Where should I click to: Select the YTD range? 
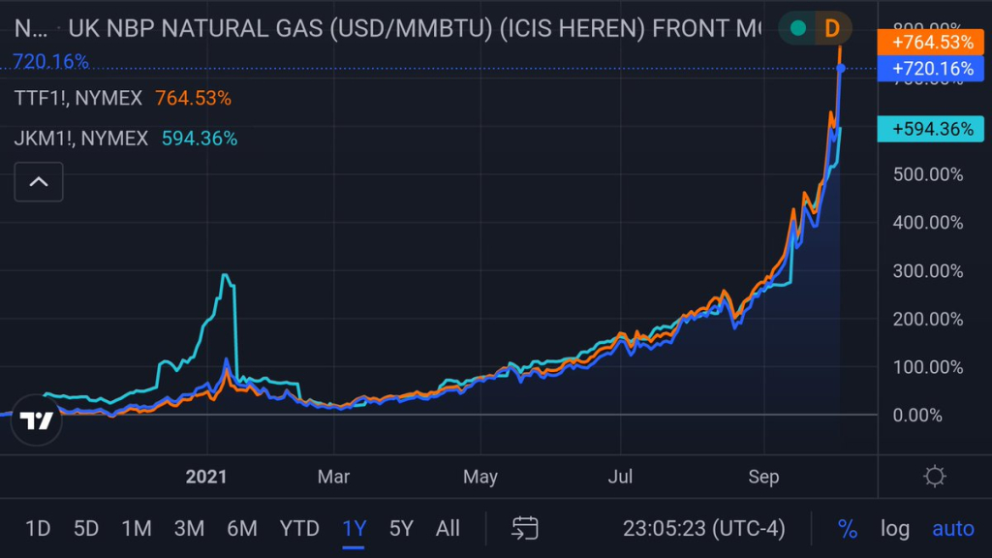[299, 528]
